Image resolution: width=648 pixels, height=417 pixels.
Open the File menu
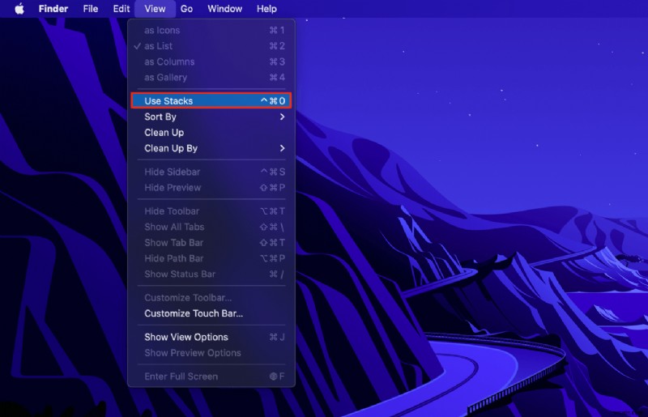[91, 9]
